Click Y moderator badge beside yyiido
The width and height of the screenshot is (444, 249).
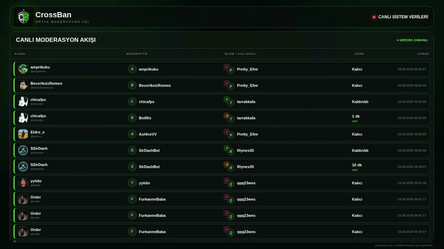132,183
